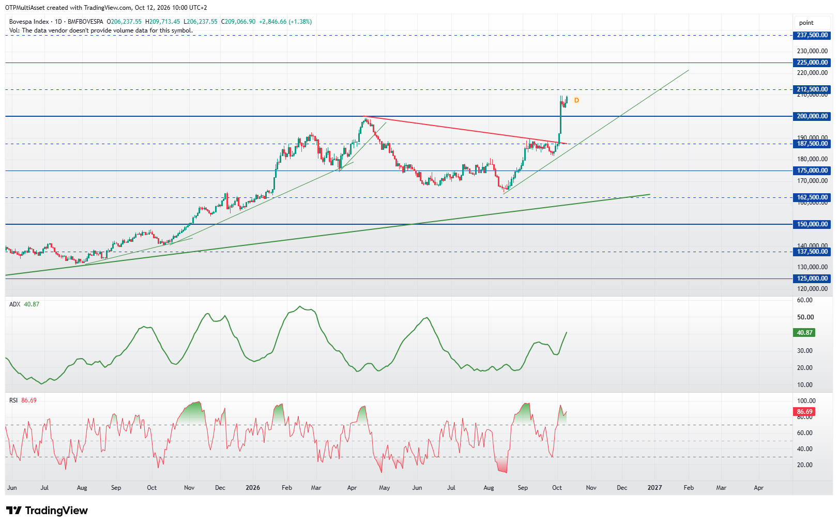Click the closing price value C209,066.90
The width and height of the screenshot is (838, 526).
(x=238, y=22)
